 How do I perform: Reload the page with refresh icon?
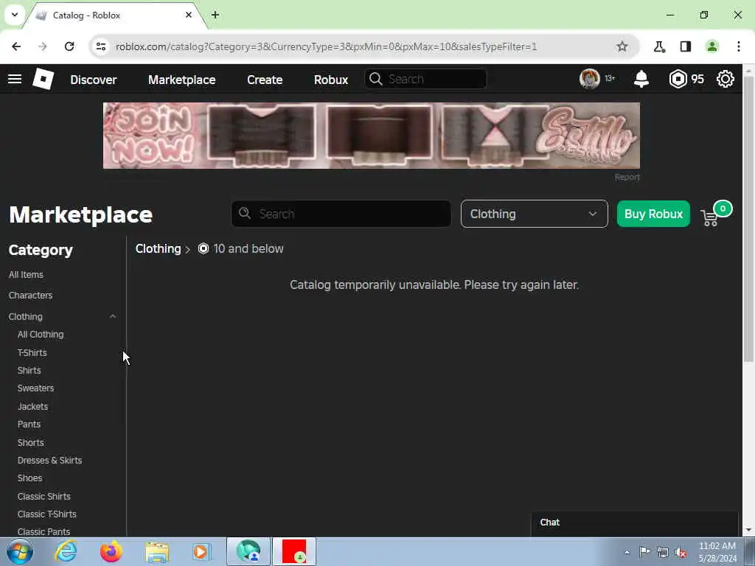[69, 46]
